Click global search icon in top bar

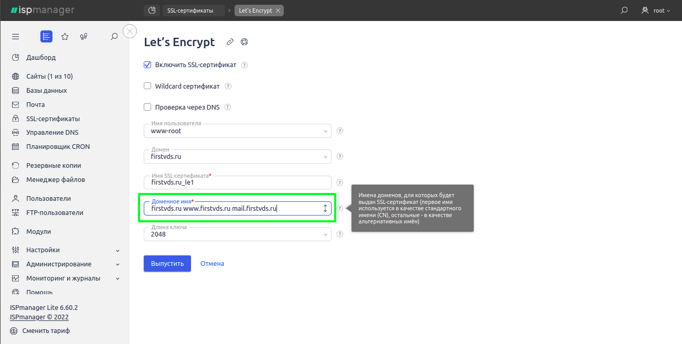click(x=624, y=10)
